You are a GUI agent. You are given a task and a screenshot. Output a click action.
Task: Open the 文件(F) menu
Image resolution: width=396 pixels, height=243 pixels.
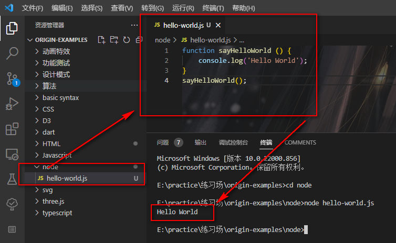coord(33,8)
